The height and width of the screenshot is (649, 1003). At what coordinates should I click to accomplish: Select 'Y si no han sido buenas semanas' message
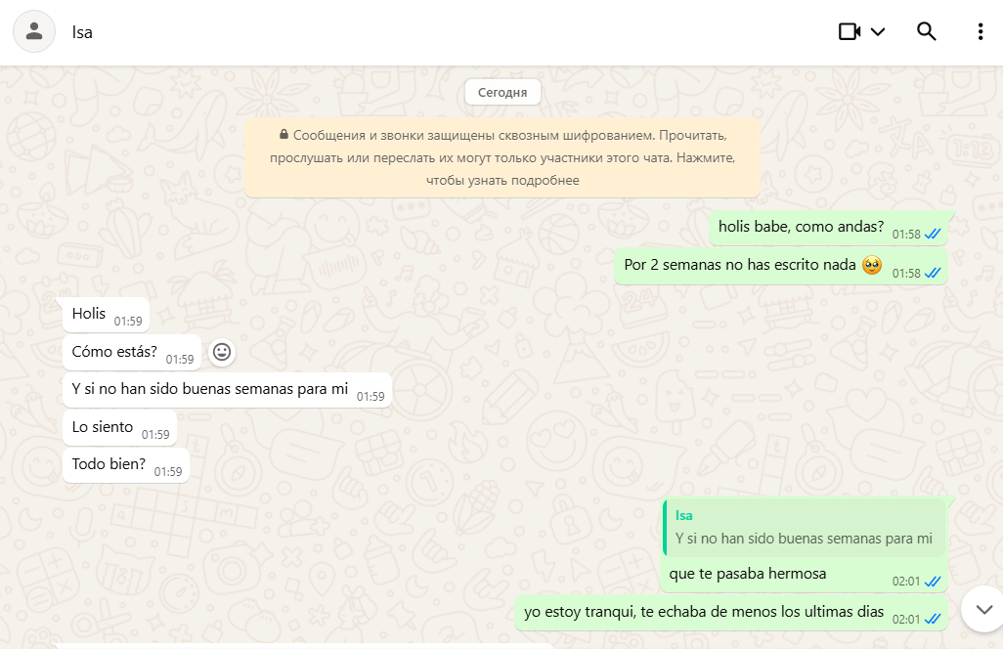[x=227, y=390]
